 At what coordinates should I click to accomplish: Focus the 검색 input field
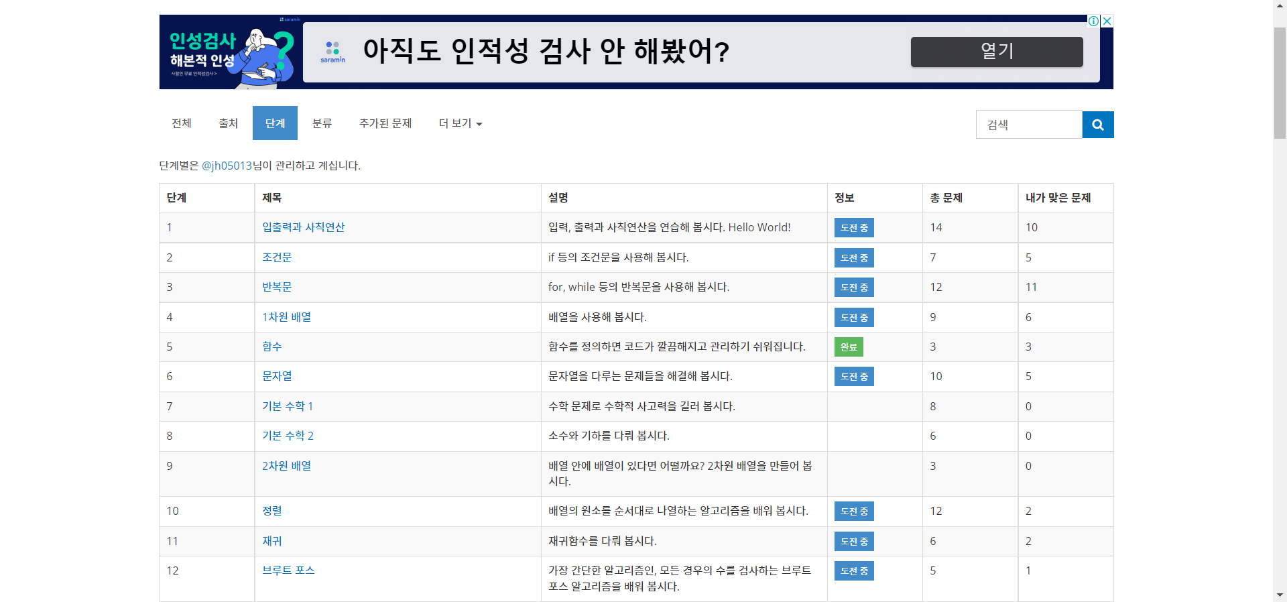click(1029, 125)
